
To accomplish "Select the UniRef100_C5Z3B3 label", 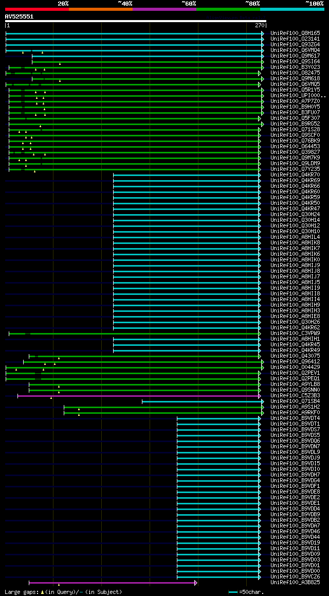I will pyautogui.click(x=295, y=396).
